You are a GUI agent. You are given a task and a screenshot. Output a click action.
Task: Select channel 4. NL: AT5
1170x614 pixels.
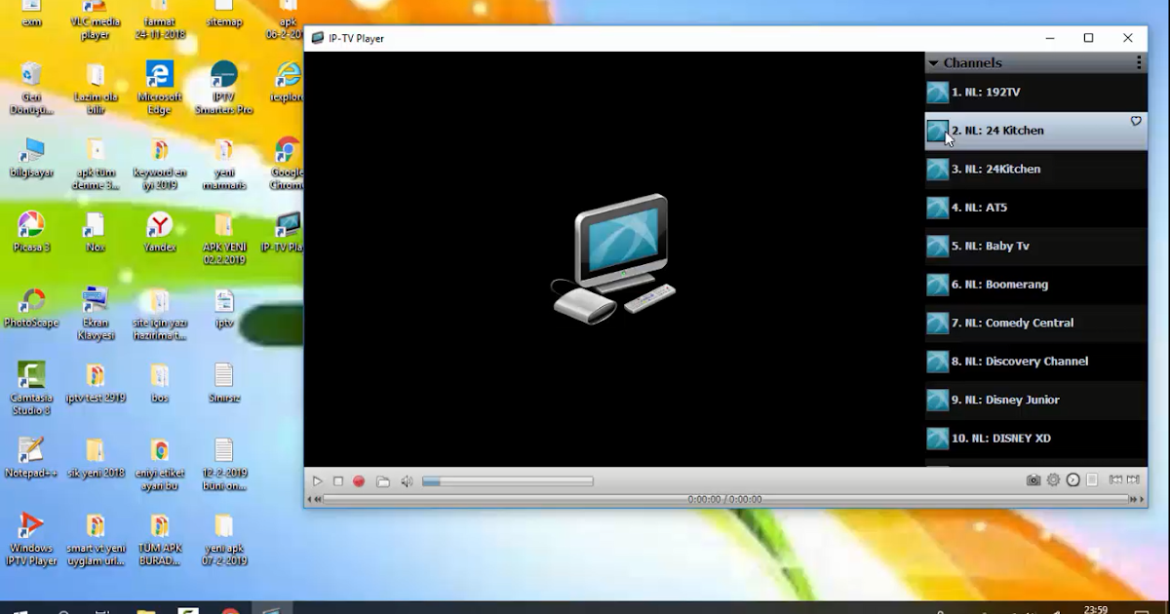[1035, 208]
